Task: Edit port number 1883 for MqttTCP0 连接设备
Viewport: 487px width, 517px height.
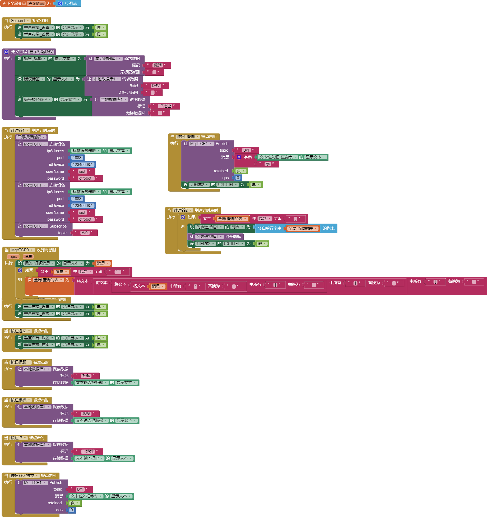Action: click(77, 158)
